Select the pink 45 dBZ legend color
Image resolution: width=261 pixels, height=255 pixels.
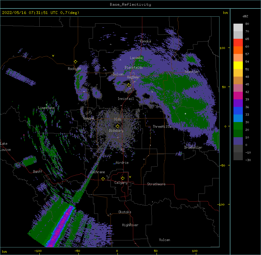point(238,88)
